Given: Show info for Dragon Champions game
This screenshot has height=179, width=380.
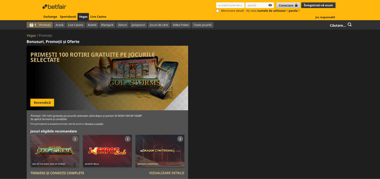Looking at the screenshot, I should click(180, 139).
